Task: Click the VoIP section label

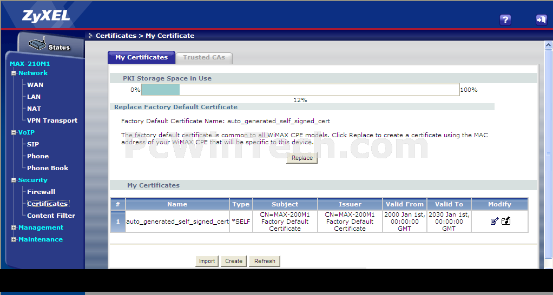Action: [x=27, y=133]
